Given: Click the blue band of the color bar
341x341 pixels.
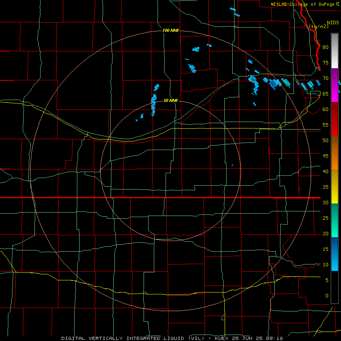Looking at the screenshot, I should (x=335, y=254).
